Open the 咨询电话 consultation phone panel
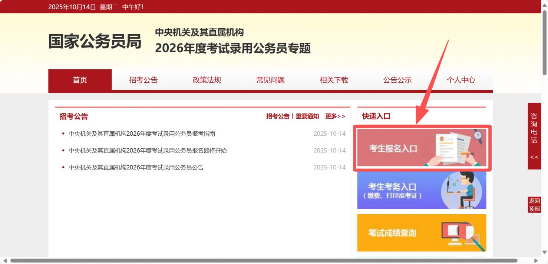Image resolution: width=548 pixels, height=264 pixels. [534, 132]
